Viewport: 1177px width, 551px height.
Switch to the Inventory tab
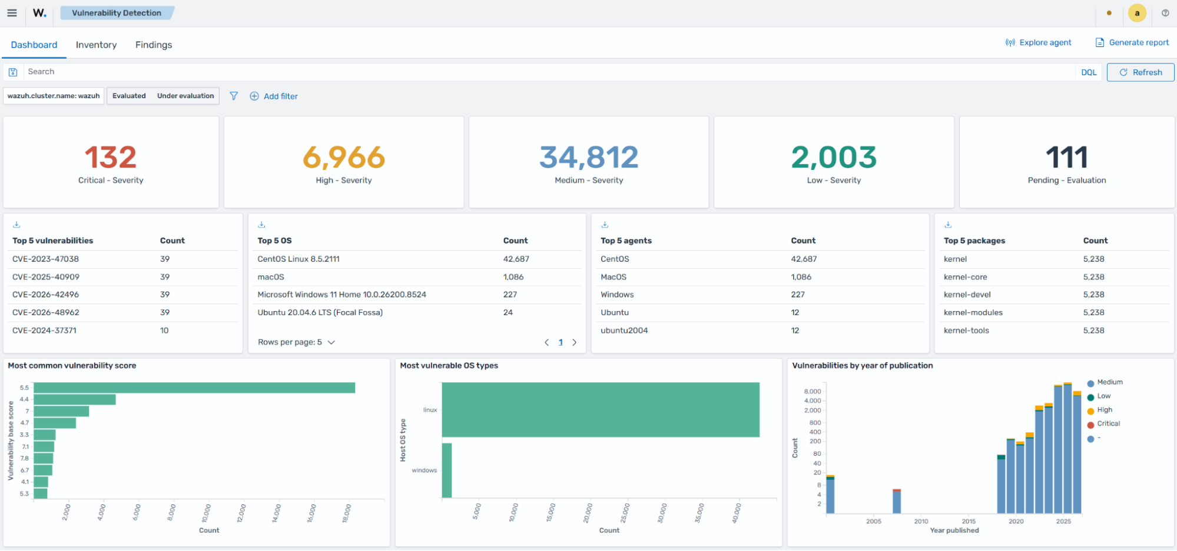pyautogui.click(x=96, y=45)
